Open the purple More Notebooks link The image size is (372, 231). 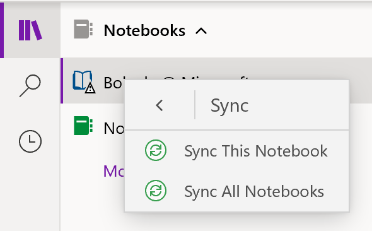113,171
